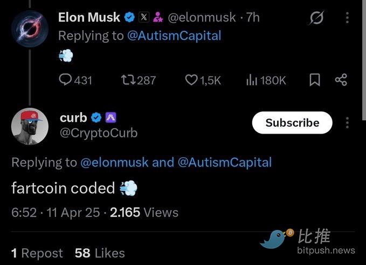Click the purple affiliate badge beside curb
The width and height of the screenshot is (366, 265).
click(x=111, y=117)
